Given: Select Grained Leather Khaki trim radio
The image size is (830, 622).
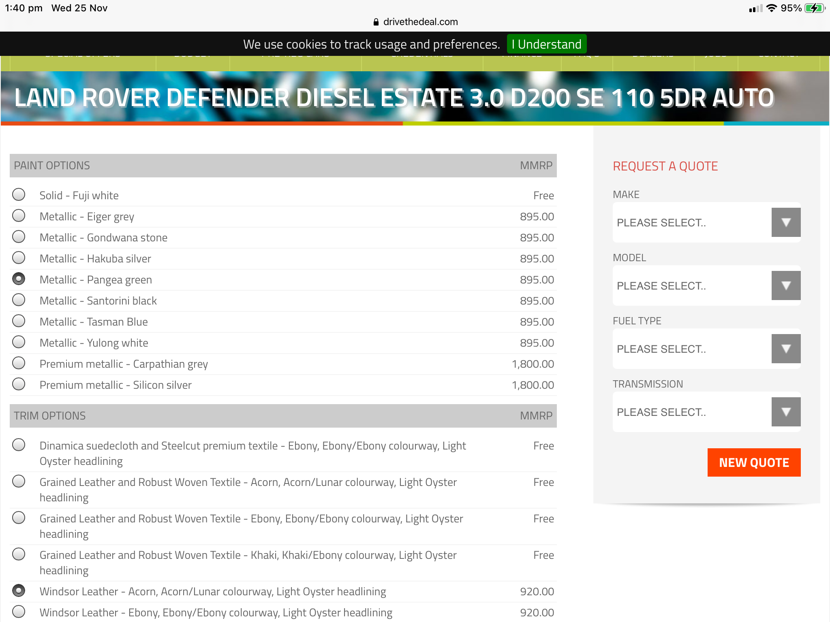Looking at the screenshot, I should click(x=19, y=554).
